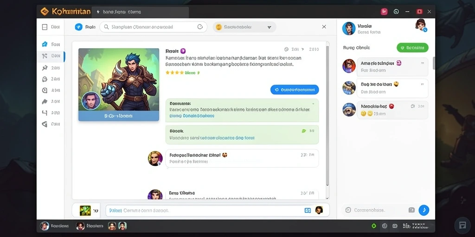This screenshot has width=475, height=237.
Task: Open the dropdown with yellow emoji face
Action: point(244,27)
